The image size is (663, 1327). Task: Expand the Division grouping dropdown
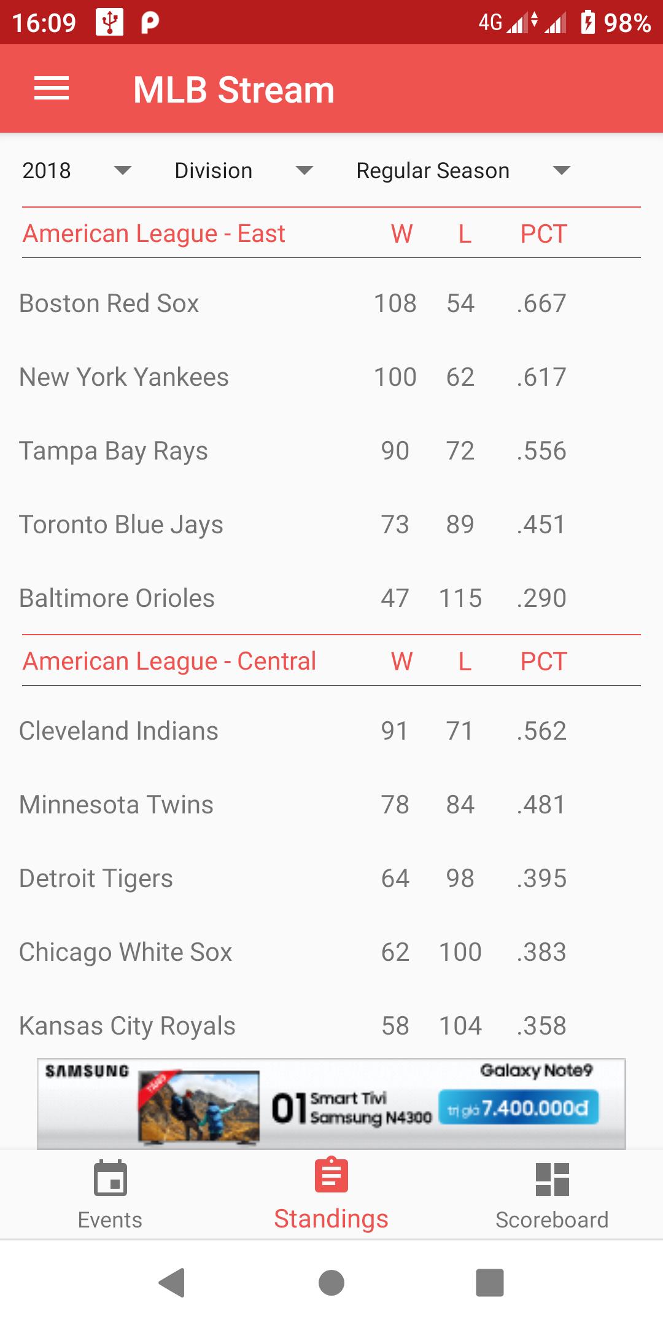pyautogui.click(x=244, y=171)
